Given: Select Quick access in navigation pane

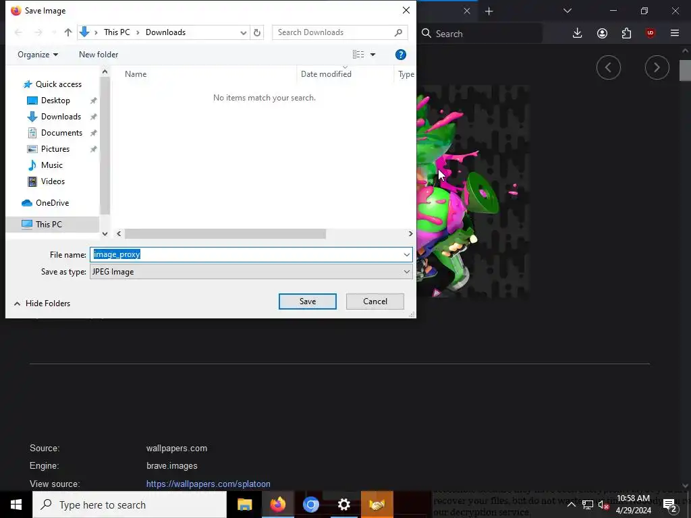Looking at the screenshot, I should click(x=58, y=84).
